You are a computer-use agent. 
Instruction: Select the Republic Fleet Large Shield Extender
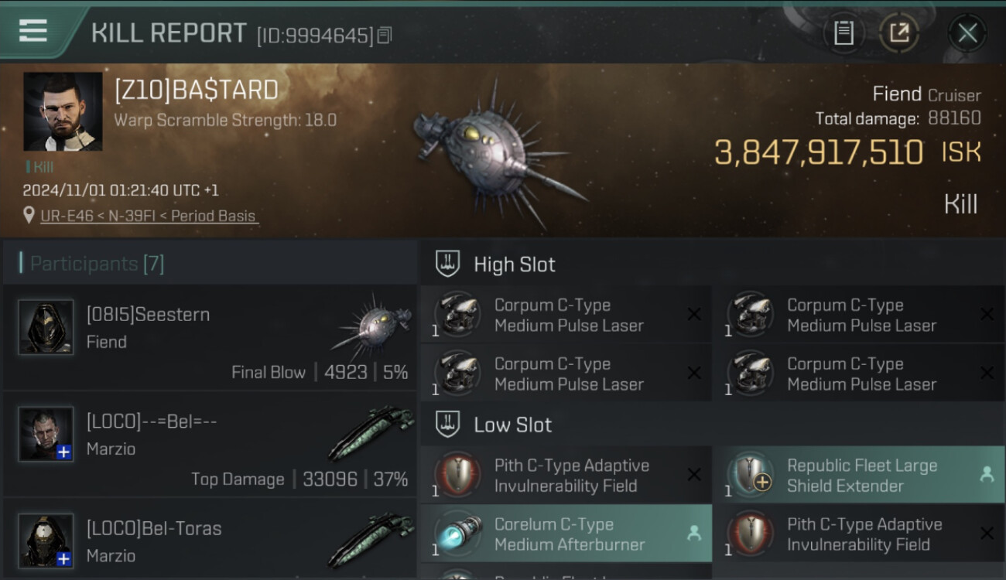858,476
